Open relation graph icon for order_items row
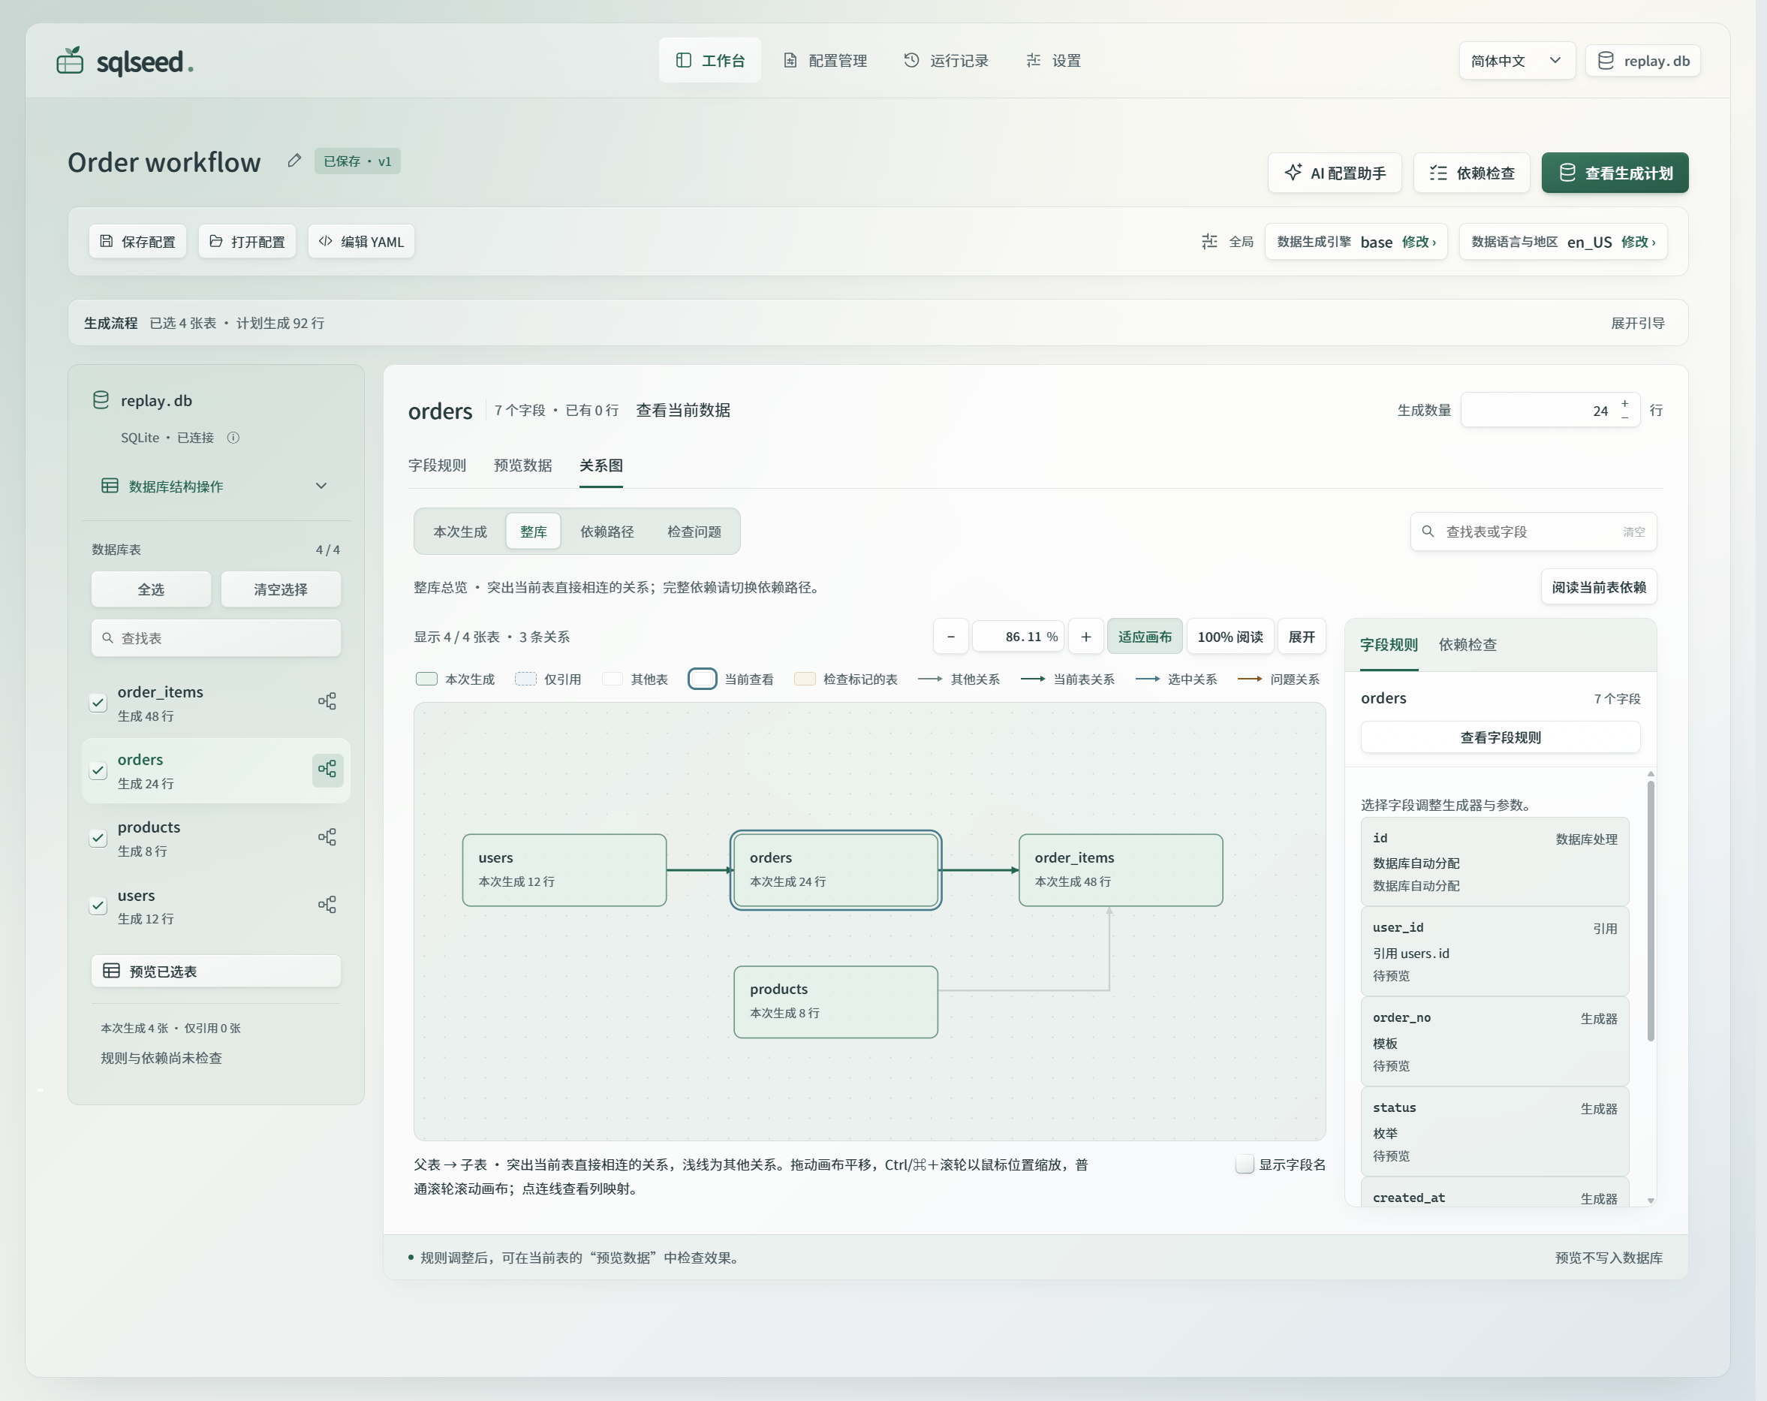 coord(327,702)
